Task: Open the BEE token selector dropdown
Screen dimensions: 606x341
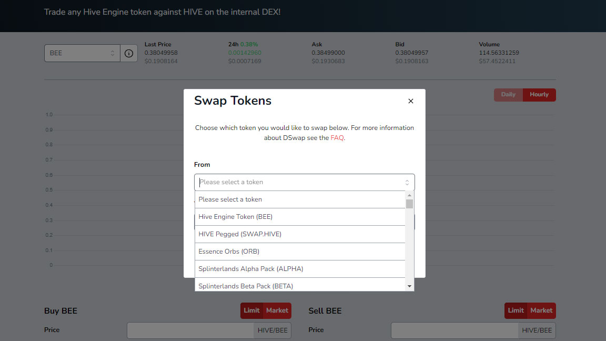Action: 82,53
